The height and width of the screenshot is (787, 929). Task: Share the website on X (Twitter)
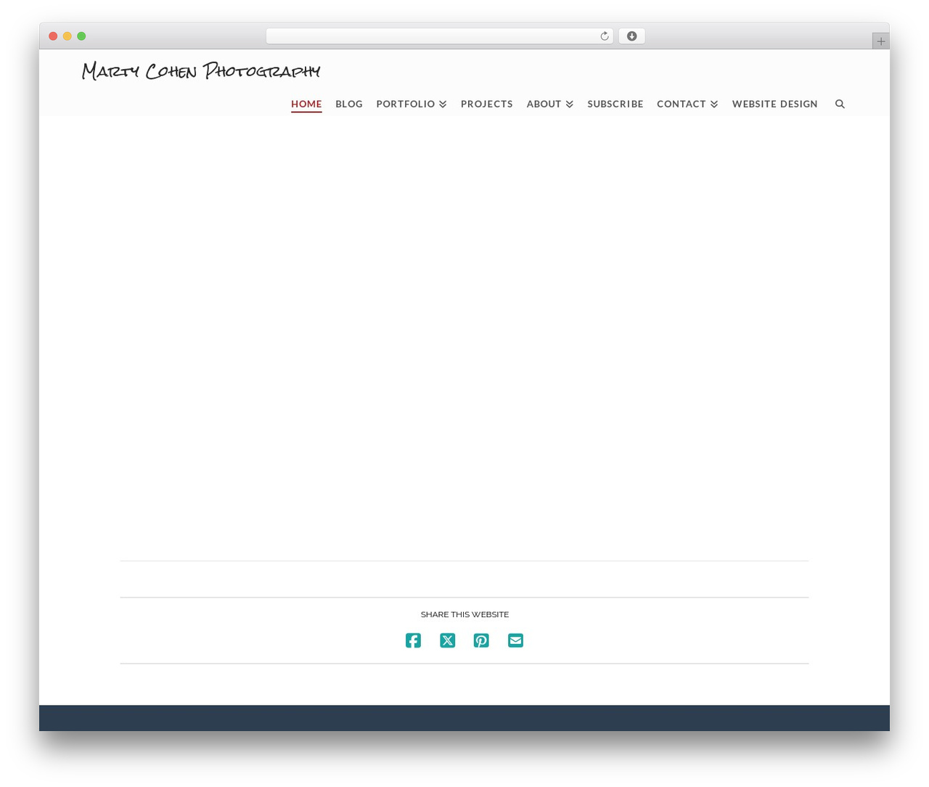(447, 640)
